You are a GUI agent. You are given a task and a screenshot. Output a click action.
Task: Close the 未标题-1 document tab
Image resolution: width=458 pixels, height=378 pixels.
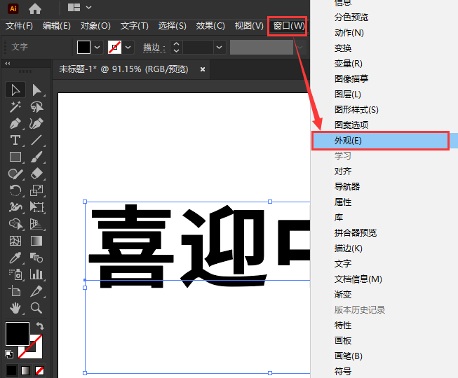[x=203, y=69]
